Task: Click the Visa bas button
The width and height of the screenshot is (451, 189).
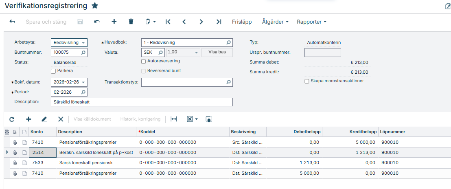Action: click(217, 53)
